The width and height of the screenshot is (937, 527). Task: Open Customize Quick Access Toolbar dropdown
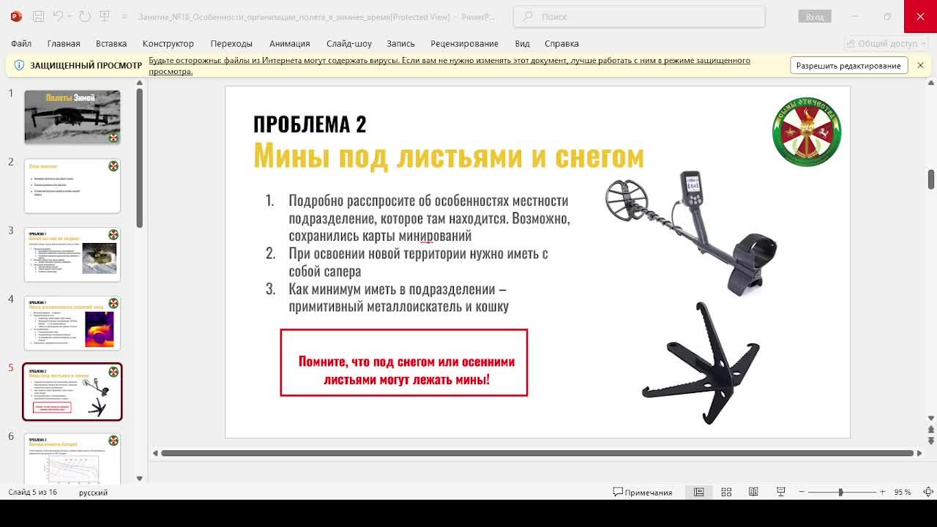[124, 16]
